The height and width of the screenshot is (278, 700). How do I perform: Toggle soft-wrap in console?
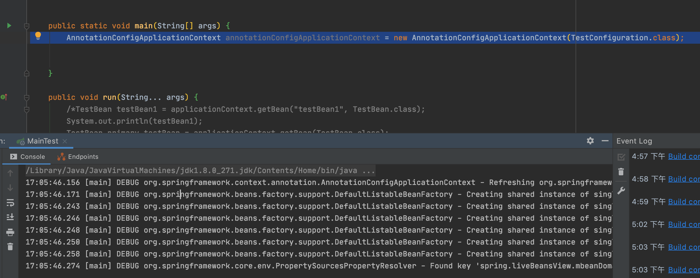click(x=10, y=203)
